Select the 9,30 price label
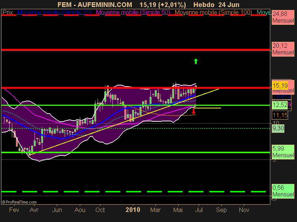This screenshot has height=222, width=297. (x=278, y=128)
